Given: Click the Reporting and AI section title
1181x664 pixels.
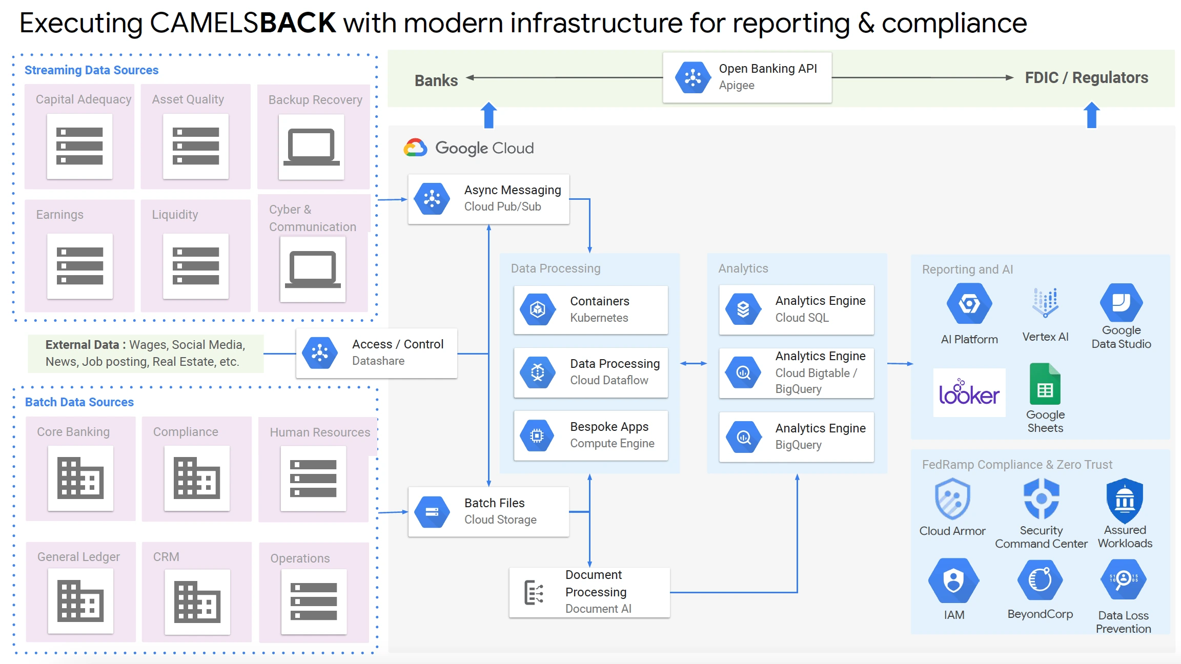Looking at the screenshot, I should pyautogui.click(x=967, y=269).
